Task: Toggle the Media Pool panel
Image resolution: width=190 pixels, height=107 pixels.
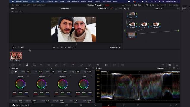Action: [x=39, y=5]
